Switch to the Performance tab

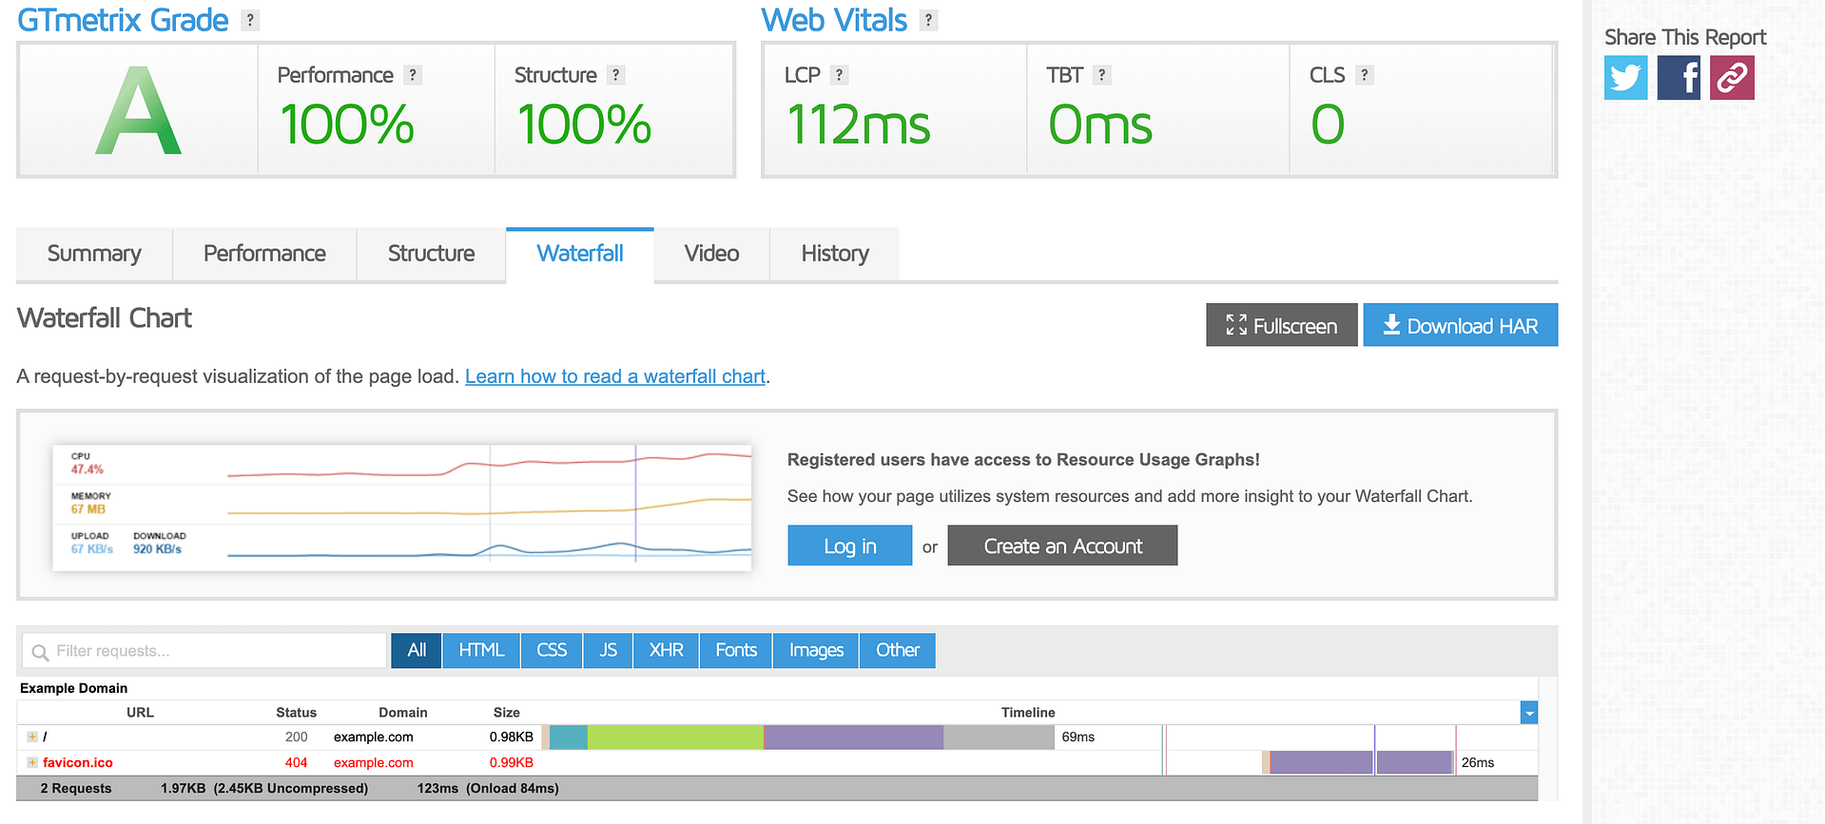[264, 254]
